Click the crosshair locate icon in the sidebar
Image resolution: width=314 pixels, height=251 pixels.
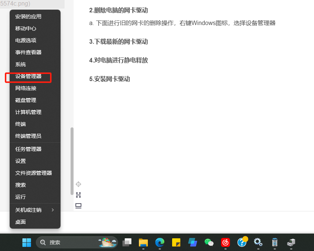click(x=78, y=184)
